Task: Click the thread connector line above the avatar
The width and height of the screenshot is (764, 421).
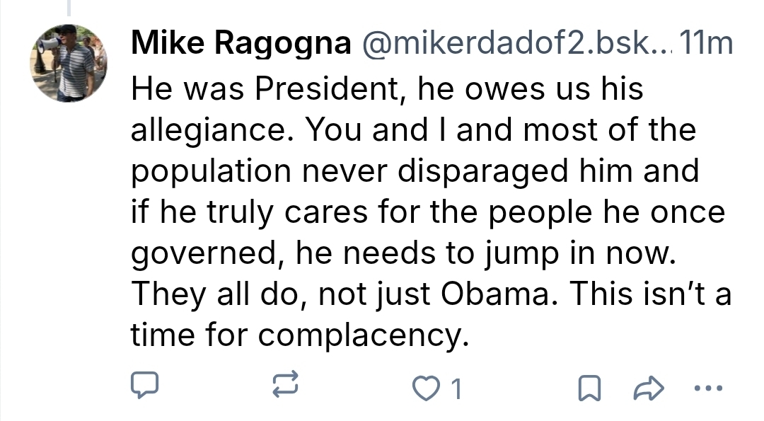Action: point(69,8)
